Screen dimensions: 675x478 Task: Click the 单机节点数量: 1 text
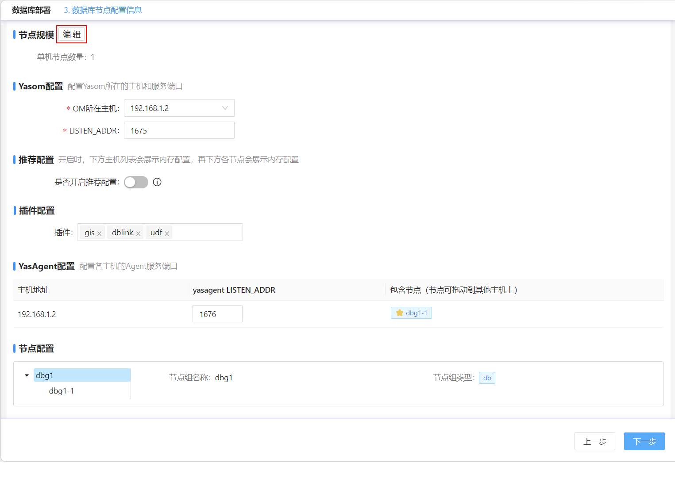click(x=66, y=57)
